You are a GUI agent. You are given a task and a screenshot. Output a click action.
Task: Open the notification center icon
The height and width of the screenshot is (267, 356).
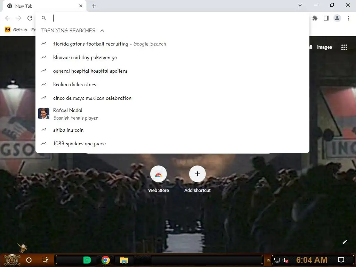(x=341, y=260)
